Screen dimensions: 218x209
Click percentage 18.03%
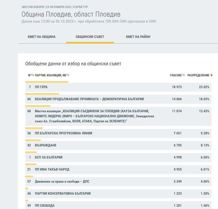click(204, 99)
